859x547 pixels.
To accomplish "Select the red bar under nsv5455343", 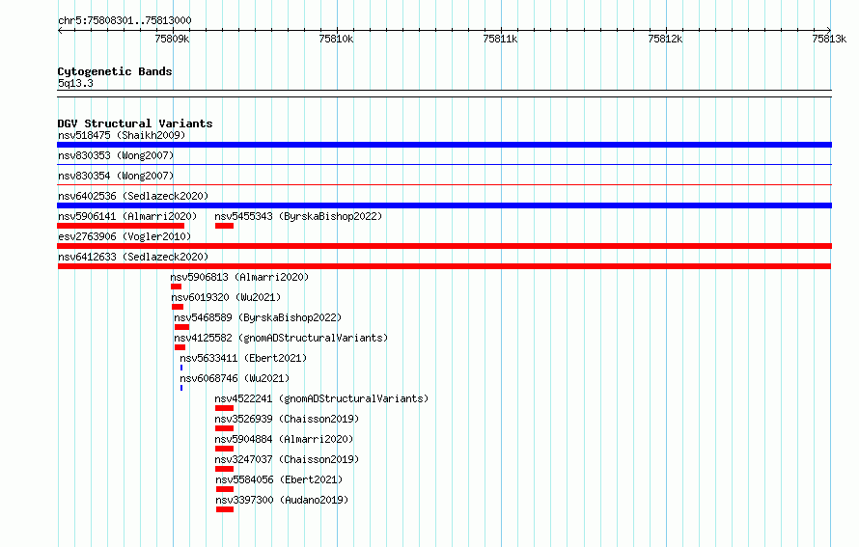I will tap(225, 226).
